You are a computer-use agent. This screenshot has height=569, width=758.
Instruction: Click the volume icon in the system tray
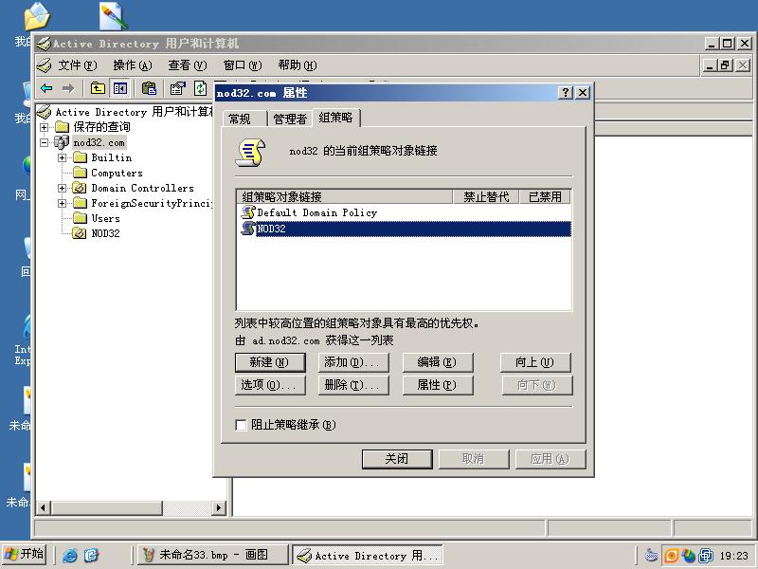[x=652, y=555]
